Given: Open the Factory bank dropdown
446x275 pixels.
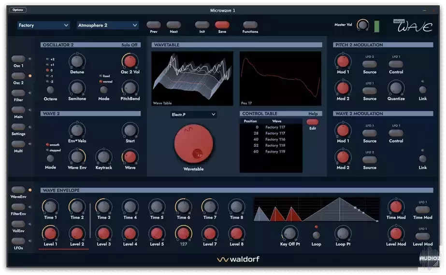Looking at the screenshot, I should tap(43, 25).
